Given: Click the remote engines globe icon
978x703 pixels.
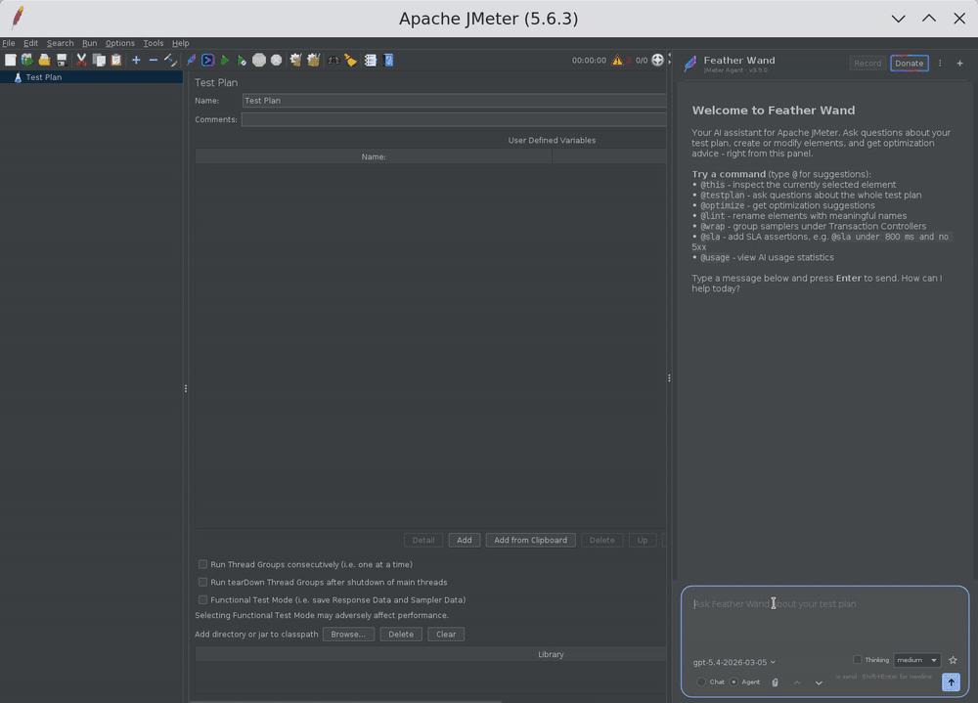Looking at the screenshot, I should click(657, 60).
